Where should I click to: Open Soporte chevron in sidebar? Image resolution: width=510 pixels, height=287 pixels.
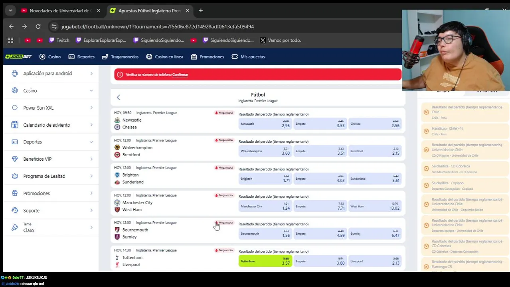(x=91, y=210)
